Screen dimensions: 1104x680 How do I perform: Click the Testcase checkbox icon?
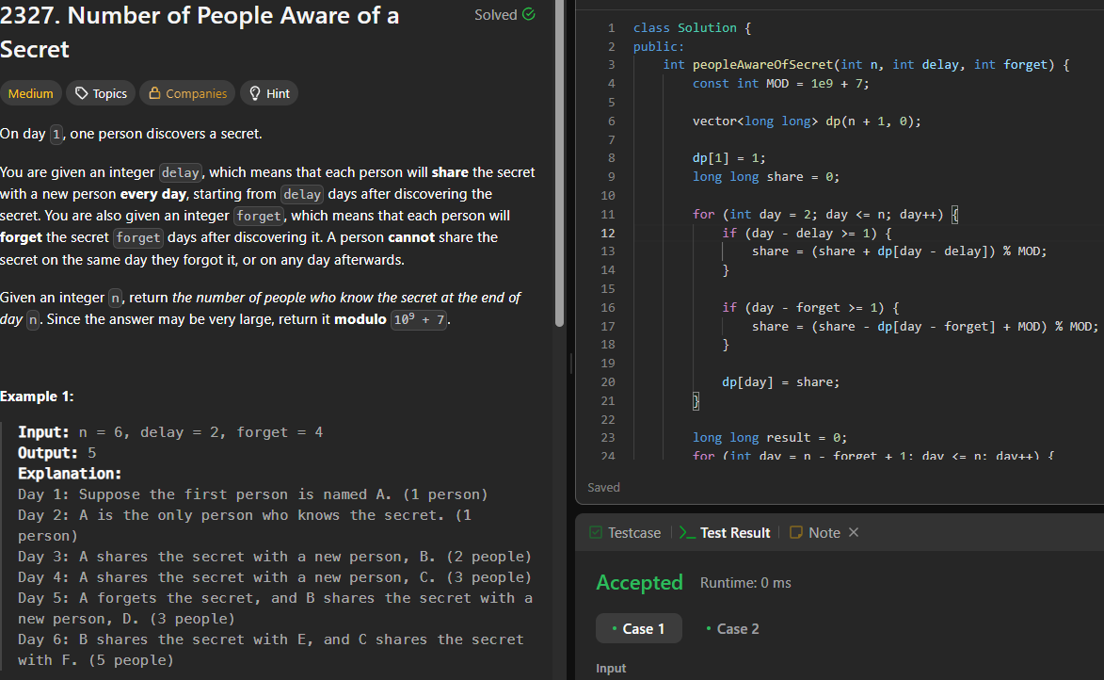point(596,533)
